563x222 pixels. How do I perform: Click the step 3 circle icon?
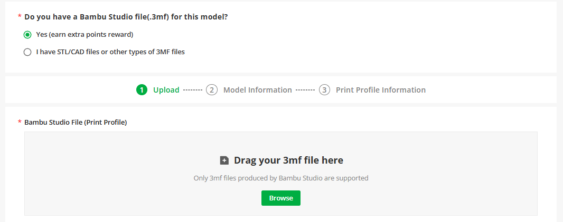coord(325,90)
